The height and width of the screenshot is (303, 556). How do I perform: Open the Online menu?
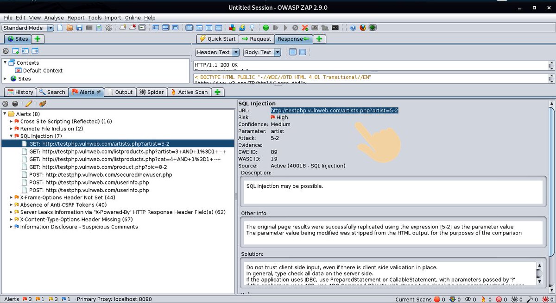point(133,18)
